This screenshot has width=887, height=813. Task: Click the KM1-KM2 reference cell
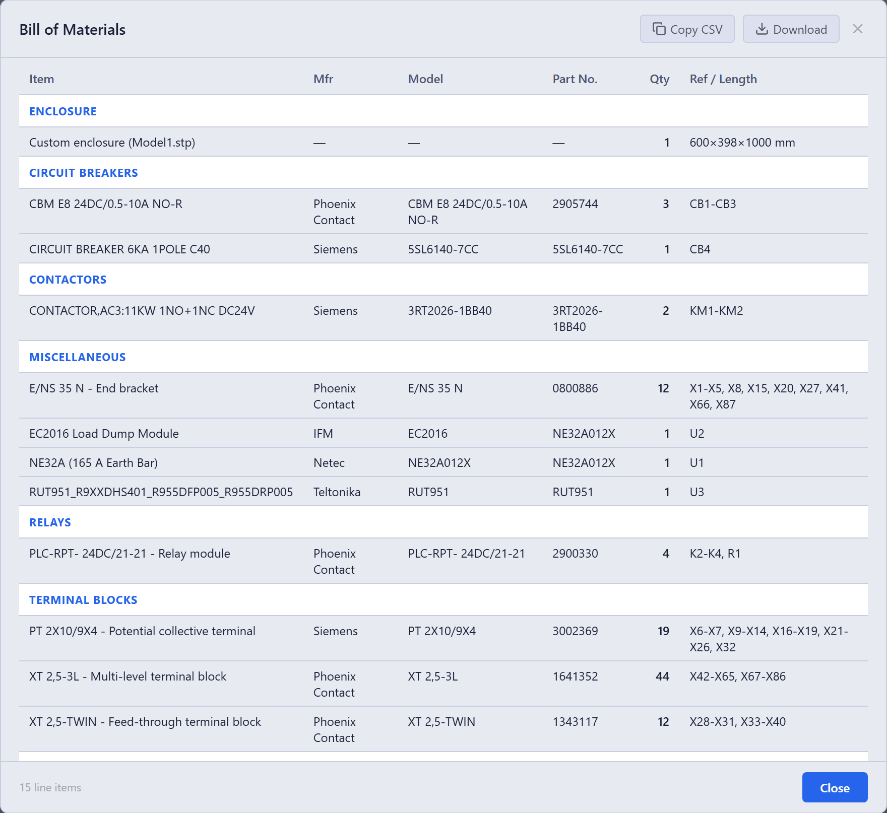pos(716,311)
